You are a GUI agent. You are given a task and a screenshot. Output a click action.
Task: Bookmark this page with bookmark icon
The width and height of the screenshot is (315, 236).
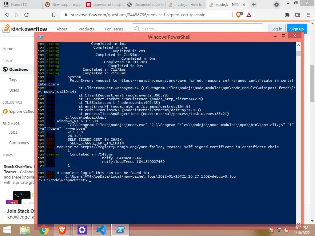click(54, 15)
